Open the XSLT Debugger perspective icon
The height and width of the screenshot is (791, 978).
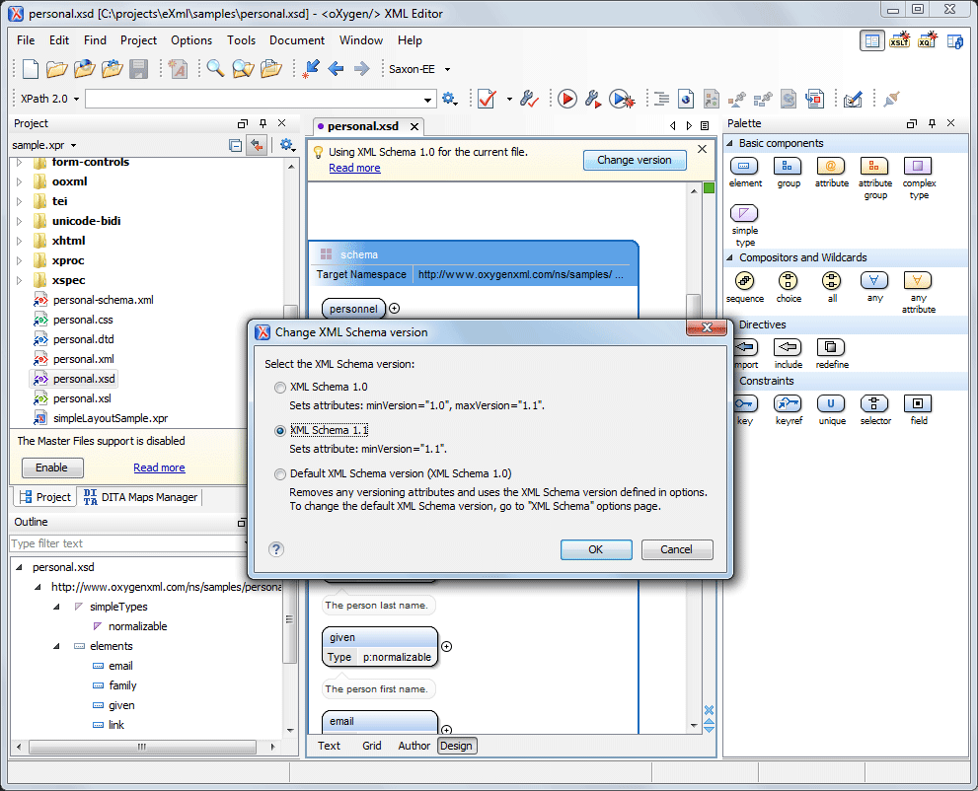click(x=899, y=41)
